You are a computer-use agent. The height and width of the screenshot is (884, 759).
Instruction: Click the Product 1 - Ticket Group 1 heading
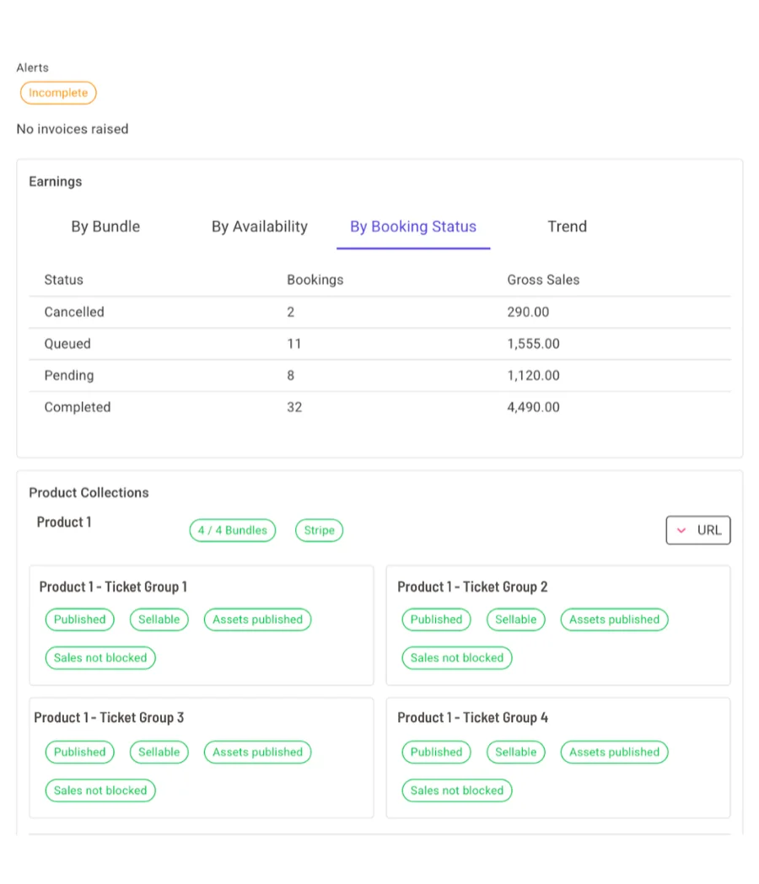point(113,587)
